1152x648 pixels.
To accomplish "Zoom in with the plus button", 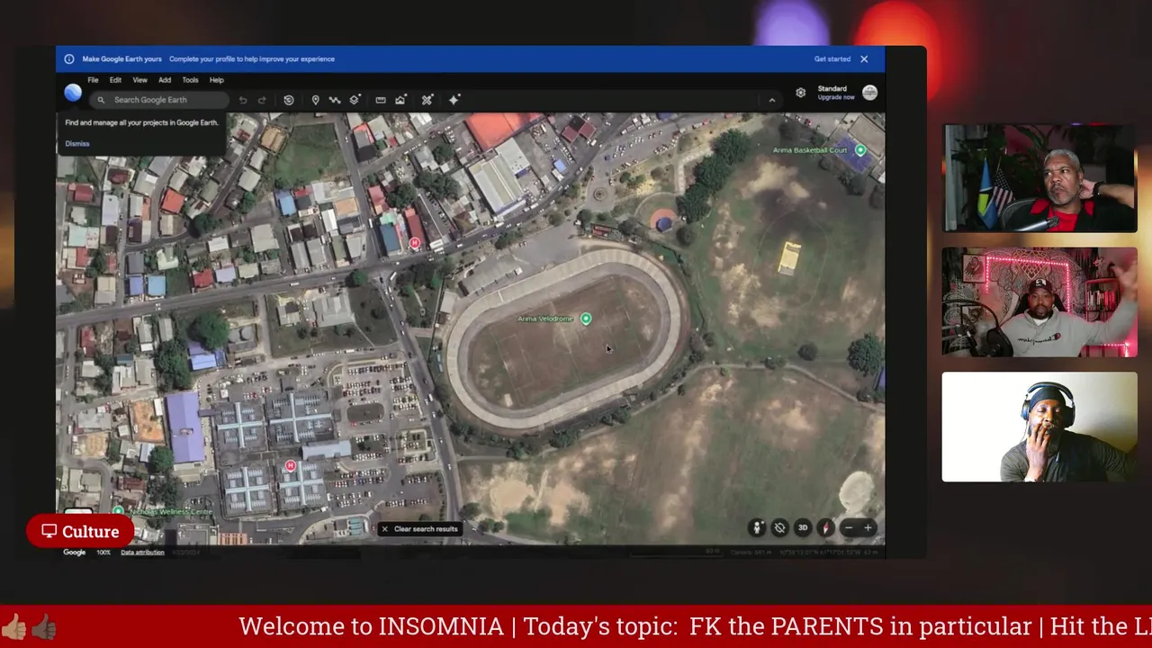I will (868, 528).
